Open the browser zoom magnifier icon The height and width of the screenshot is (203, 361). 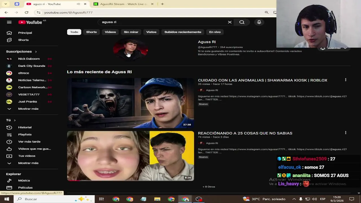click(267, 12)
